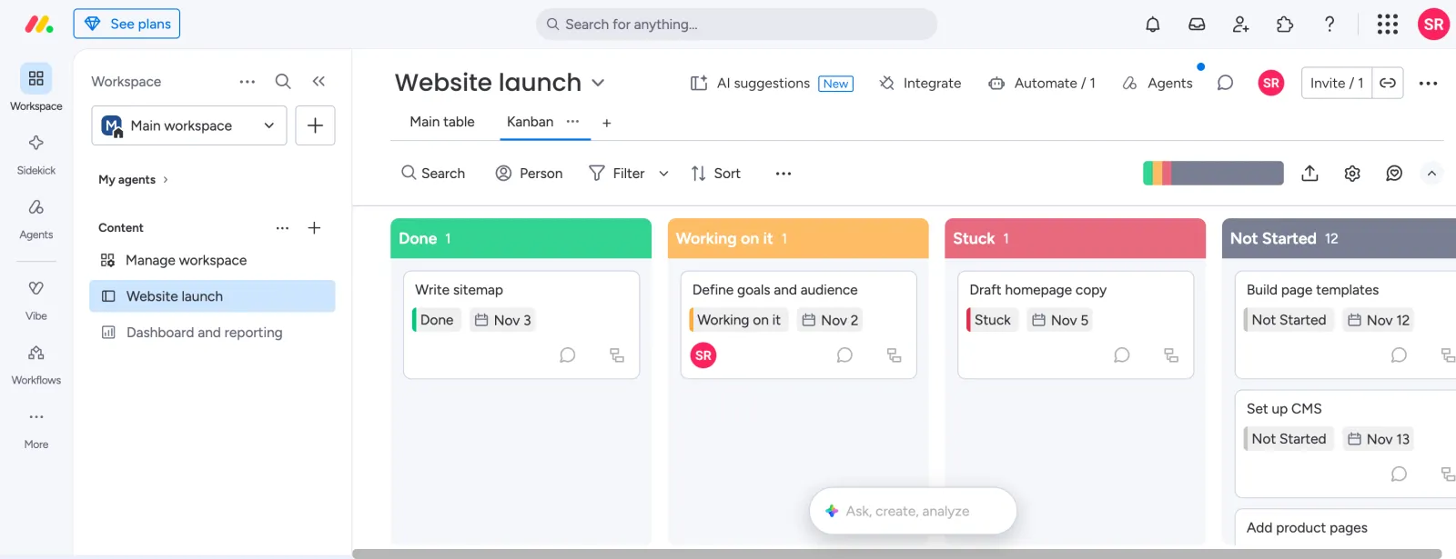This screenshot has width=1456, height=559.
Task: Click the Search for anything field
Action: coord(736,25)
